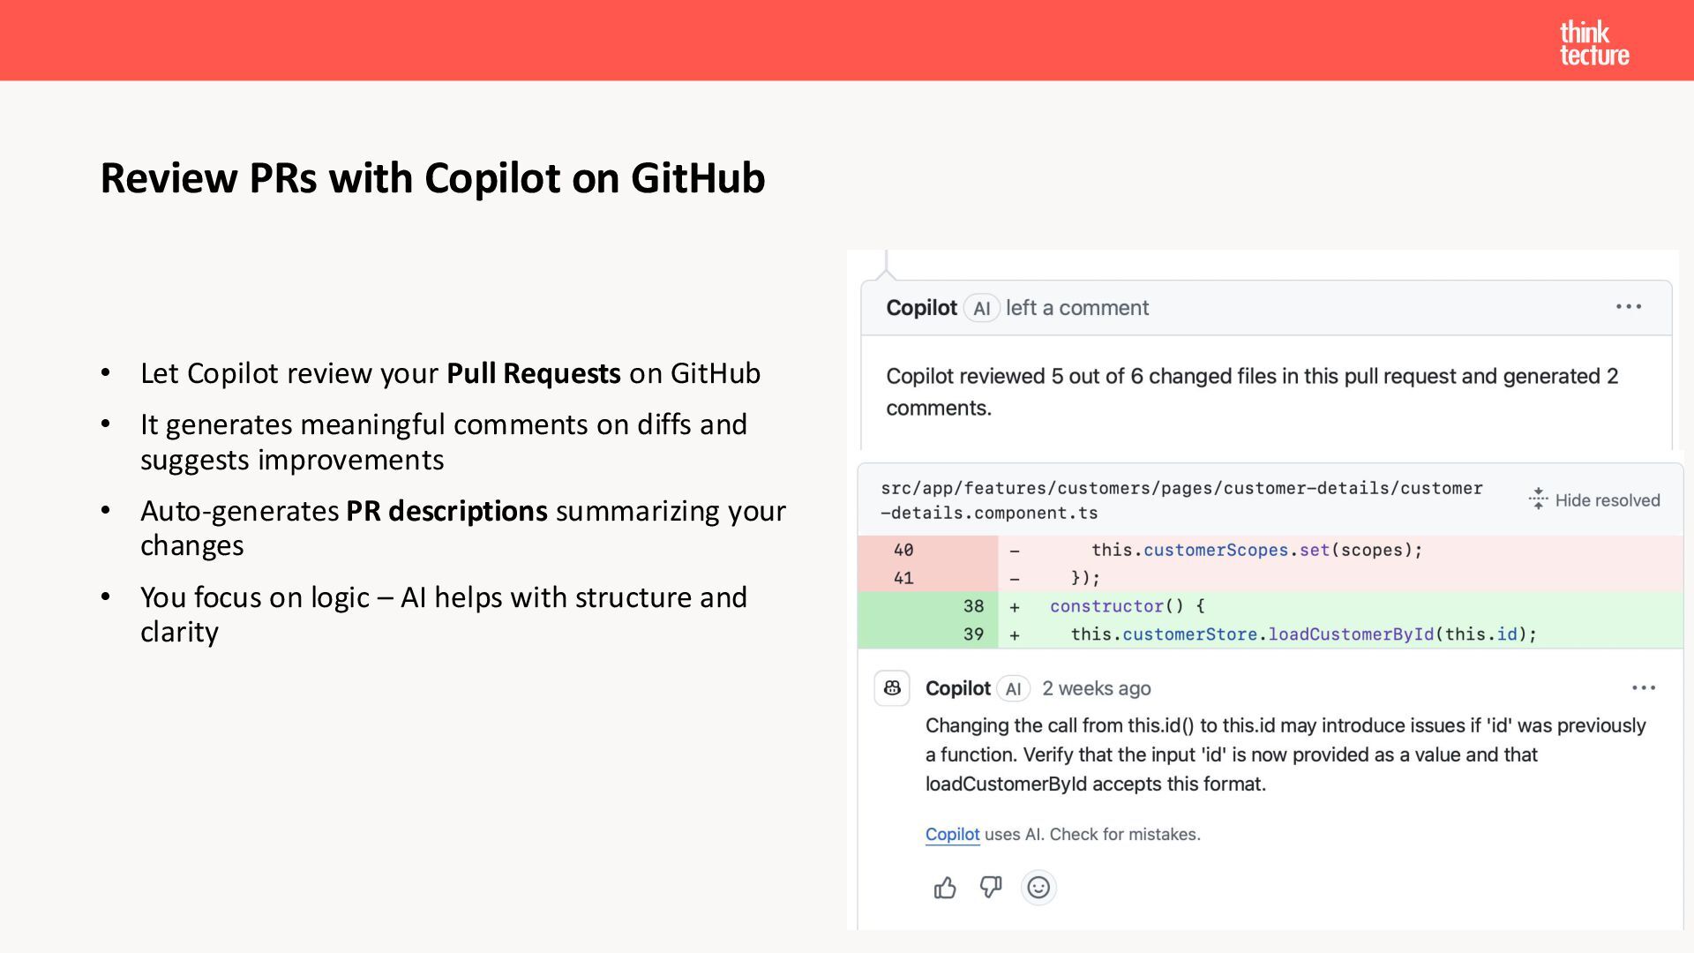Screen dimensions: 1694x953
Task: Click the customer-details.component.ts file path
Action: (1181, 500)
